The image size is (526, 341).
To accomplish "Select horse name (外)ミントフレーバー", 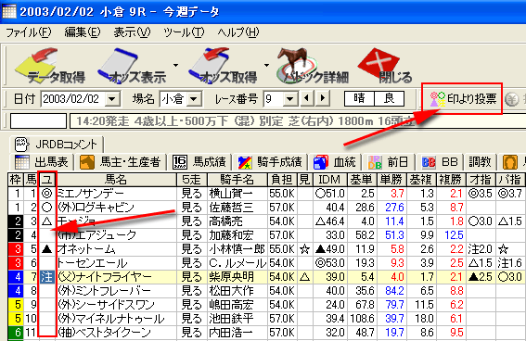I will [104, 291].
